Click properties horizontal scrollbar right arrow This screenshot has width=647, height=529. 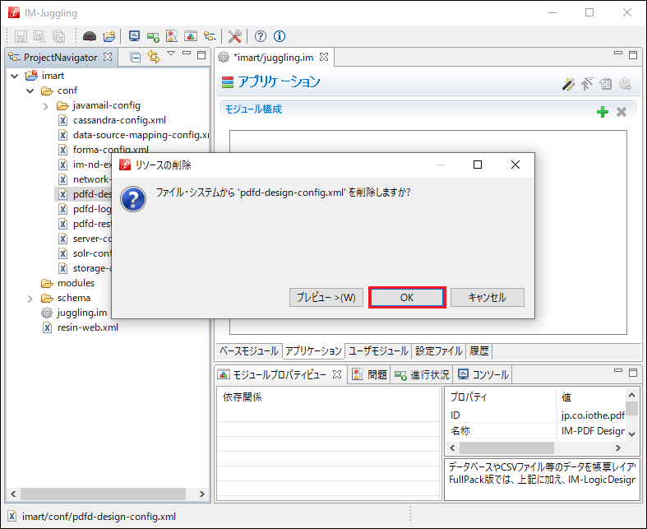(617, 448)
